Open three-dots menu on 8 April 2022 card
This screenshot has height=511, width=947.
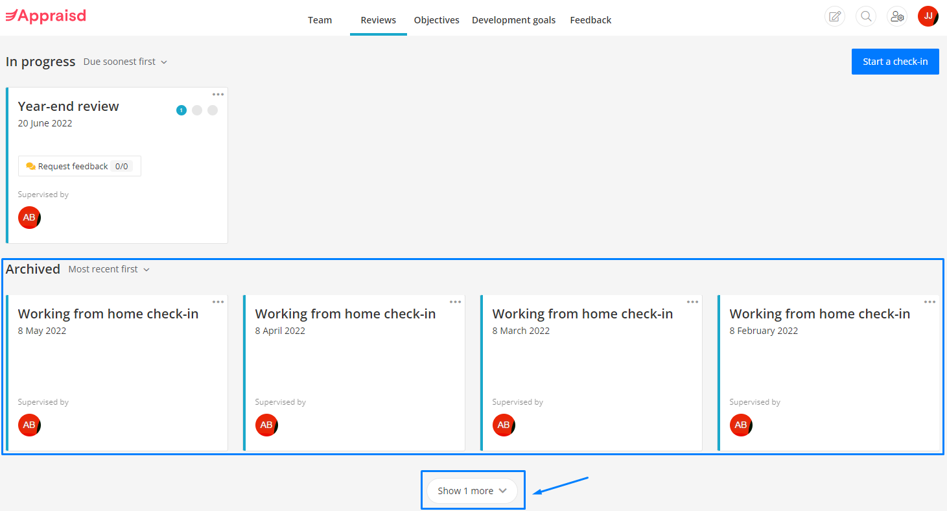click(455, 302)
